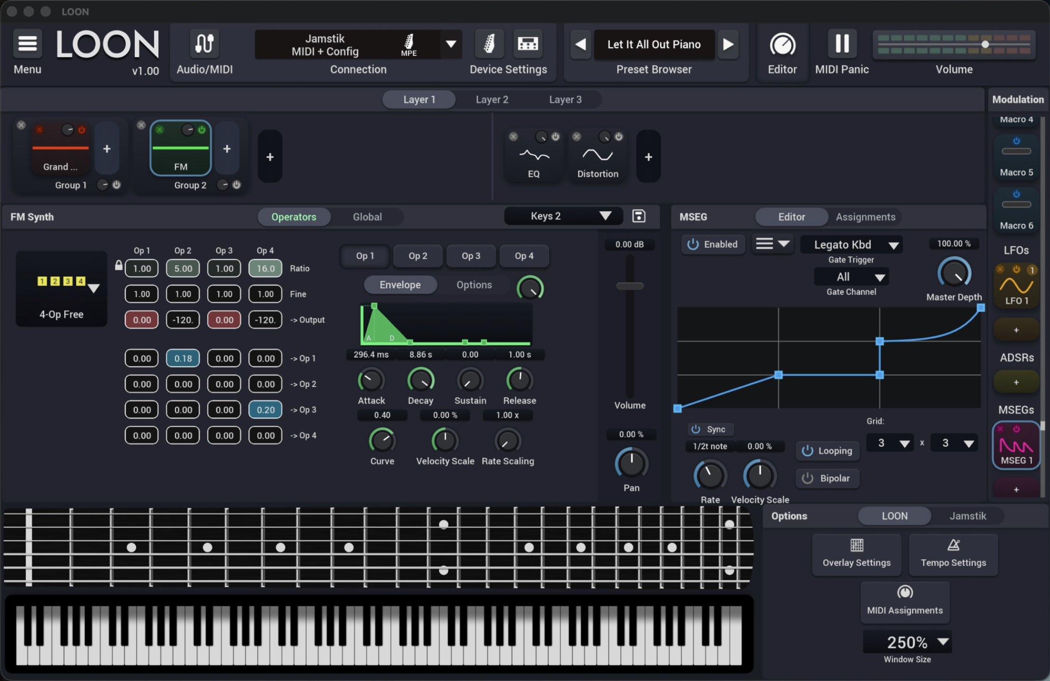The image size is (1050, 681).
Task: Select the LFO 1 modulator
Action: 1016,287
